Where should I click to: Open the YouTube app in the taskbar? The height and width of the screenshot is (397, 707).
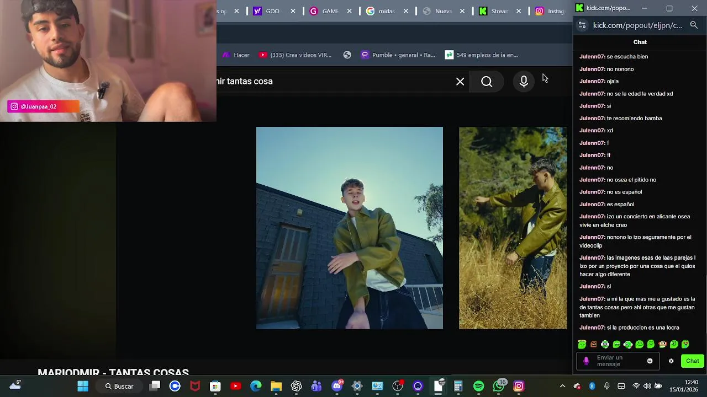click(235, 386)
